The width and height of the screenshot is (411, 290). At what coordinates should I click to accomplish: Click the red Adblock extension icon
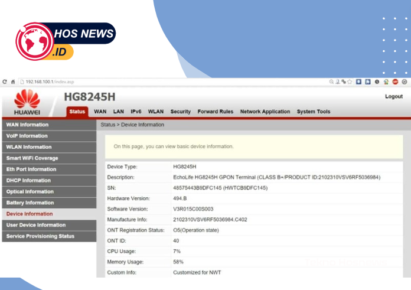(x=395, y=82)
